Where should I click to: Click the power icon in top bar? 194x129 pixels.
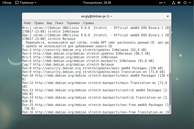point(185,3)
